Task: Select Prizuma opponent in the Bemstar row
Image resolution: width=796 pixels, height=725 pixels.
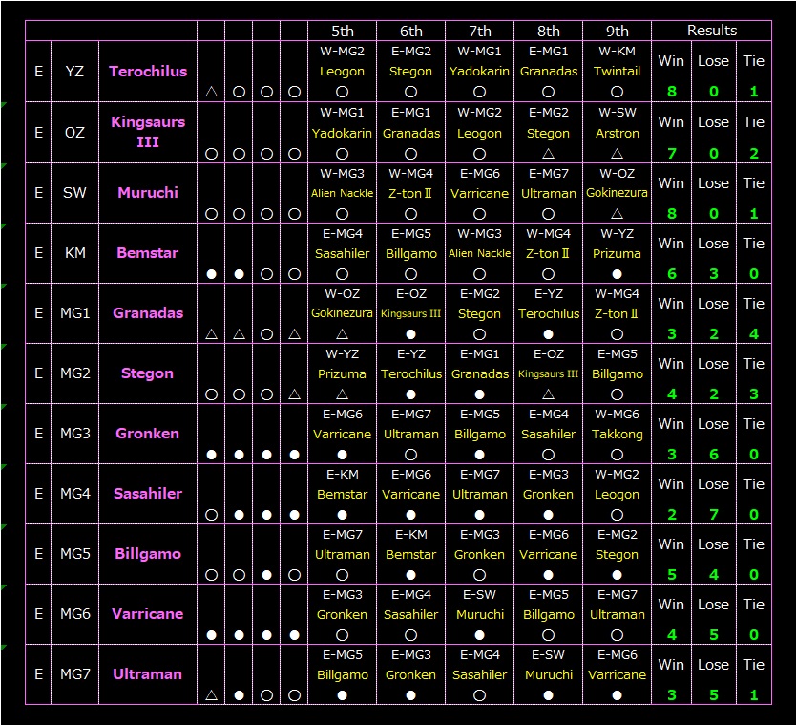Action: pos(617,253)
